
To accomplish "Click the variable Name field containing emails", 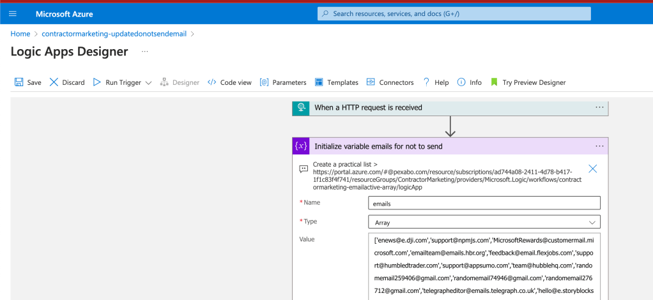I will (x=484, y=203).
